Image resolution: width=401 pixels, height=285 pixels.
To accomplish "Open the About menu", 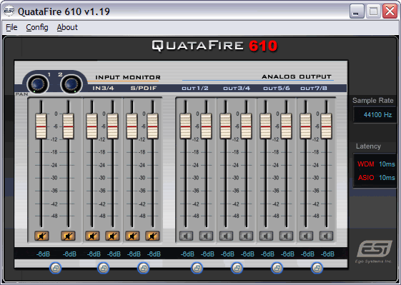I will [67, 27].
